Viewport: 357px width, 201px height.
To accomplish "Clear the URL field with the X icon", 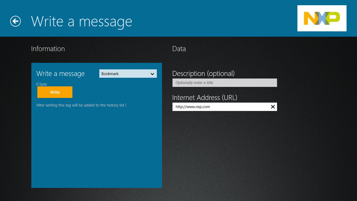I will click(x=273, y=107).
